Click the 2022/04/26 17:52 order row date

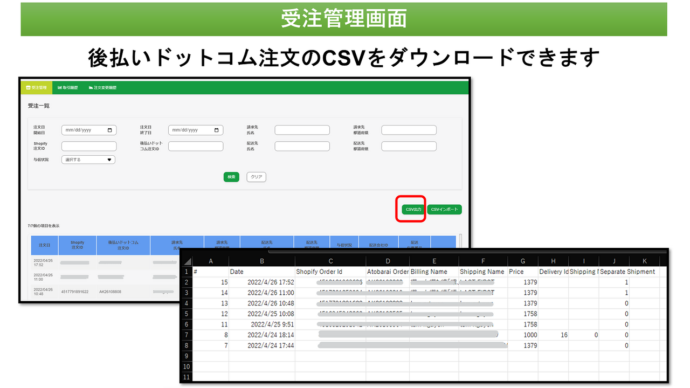[x=43, y=262]
